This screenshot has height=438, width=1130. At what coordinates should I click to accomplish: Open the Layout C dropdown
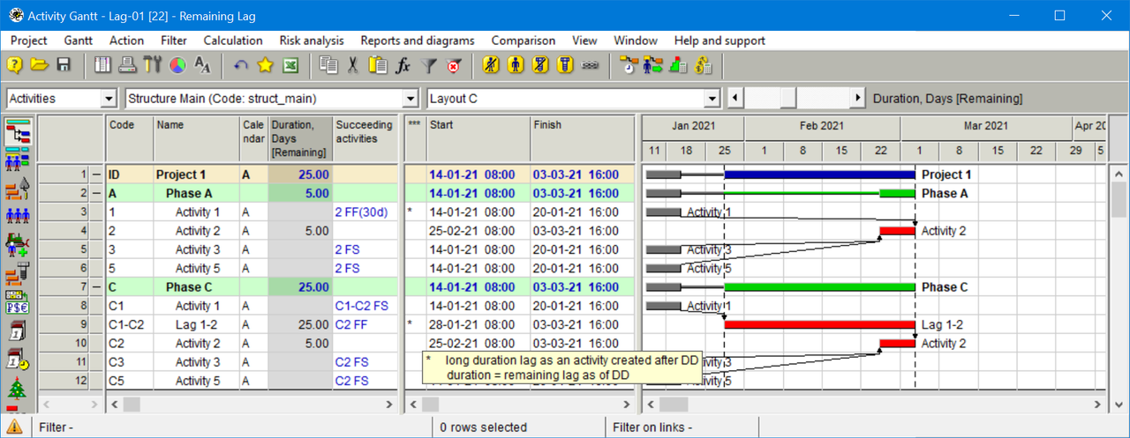click(x=712, y=99)
